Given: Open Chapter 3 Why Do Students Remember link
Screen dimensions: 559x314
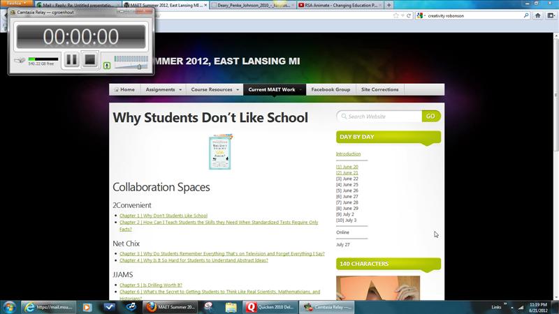Looking at the screenshot, I should [222, 253].
